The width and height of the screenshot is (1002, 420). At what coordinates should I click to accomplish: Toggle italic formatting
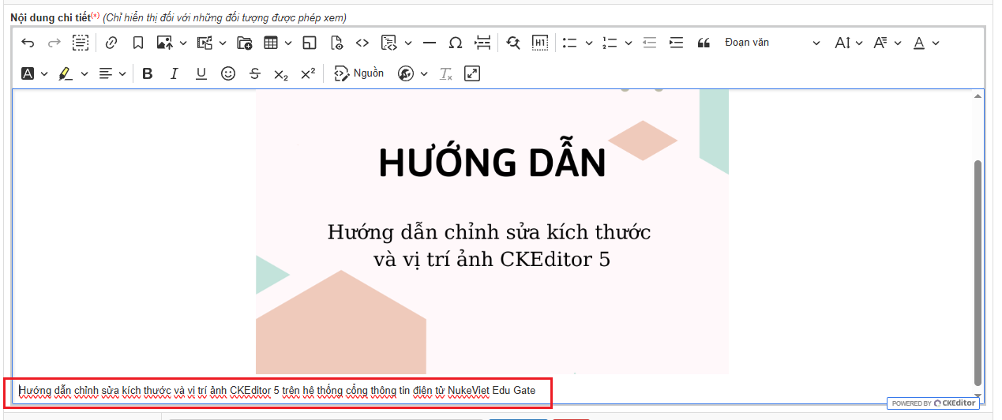pos(175,73)
